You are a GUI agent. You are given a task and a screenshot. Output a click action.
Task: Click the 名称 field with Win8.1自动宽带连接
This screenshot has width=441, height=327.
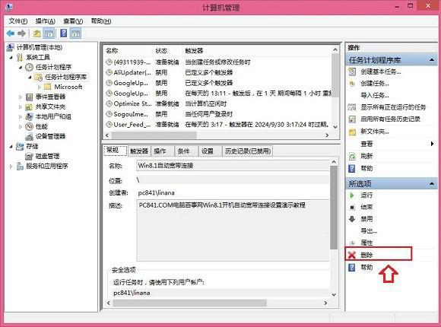point(233,166)
